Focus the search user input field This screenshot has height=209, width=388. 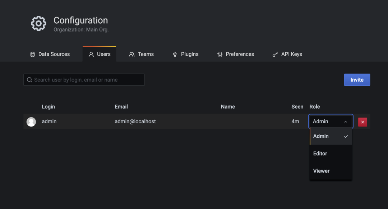(86, 80)
